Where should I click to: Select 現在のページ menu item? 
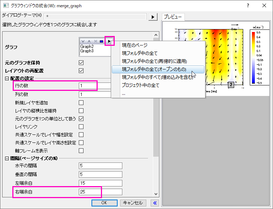[158, 45]
